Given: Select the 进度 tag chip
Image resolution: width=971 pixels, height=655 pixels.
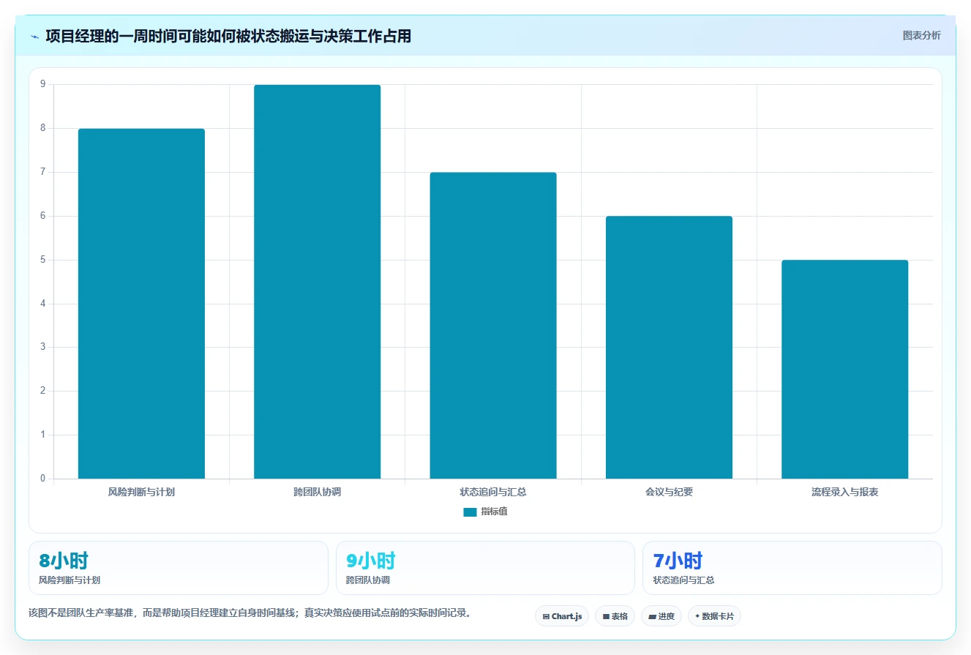Looking at the screenshot, I should [661, 616].
